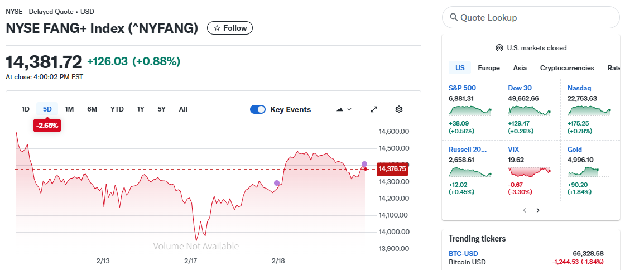Switch to Cryptocurrencies markets tab
This screenshot has height=270, width=625.
[567, 68]
